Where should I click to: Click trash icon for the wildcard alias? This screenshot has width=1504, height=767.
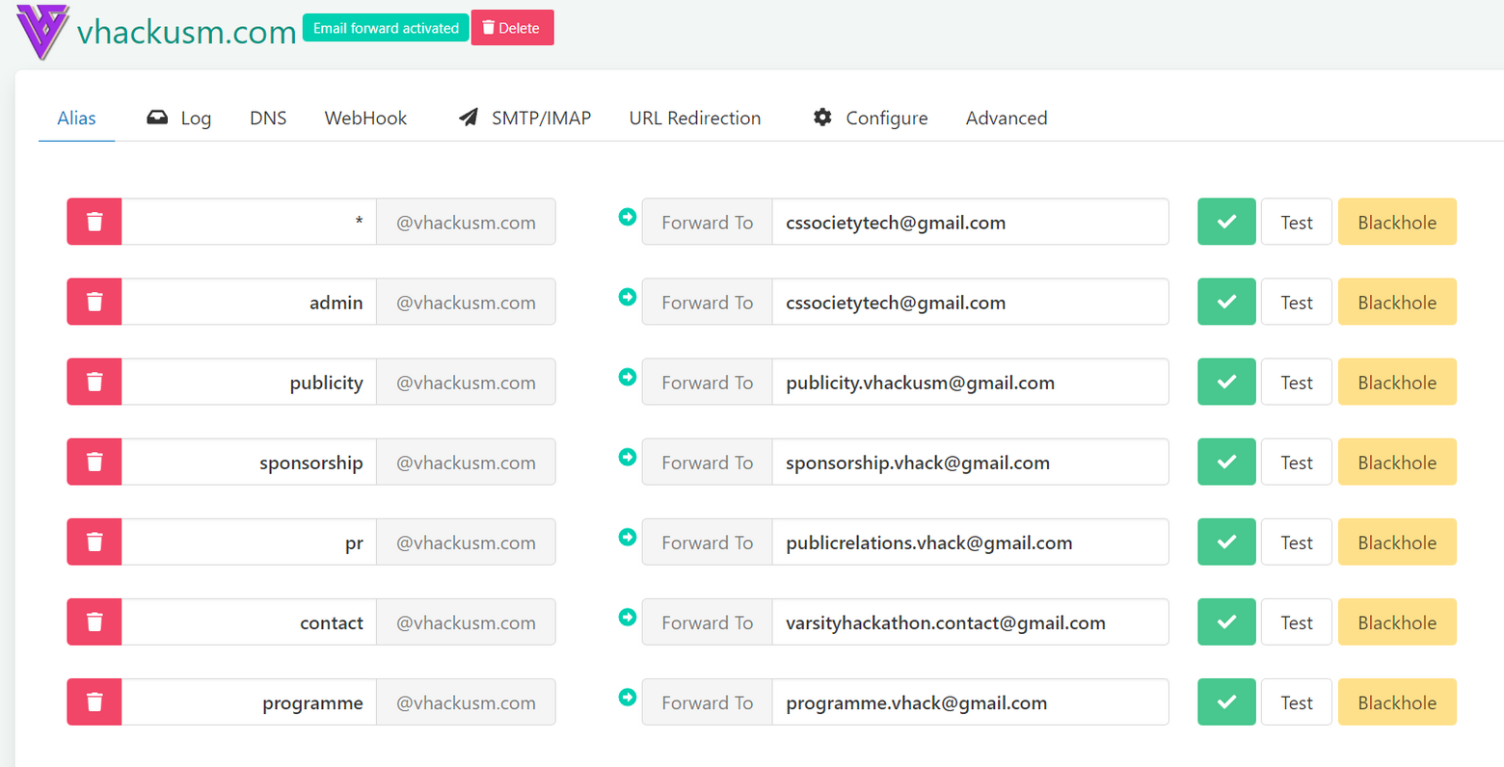point(94,223)
